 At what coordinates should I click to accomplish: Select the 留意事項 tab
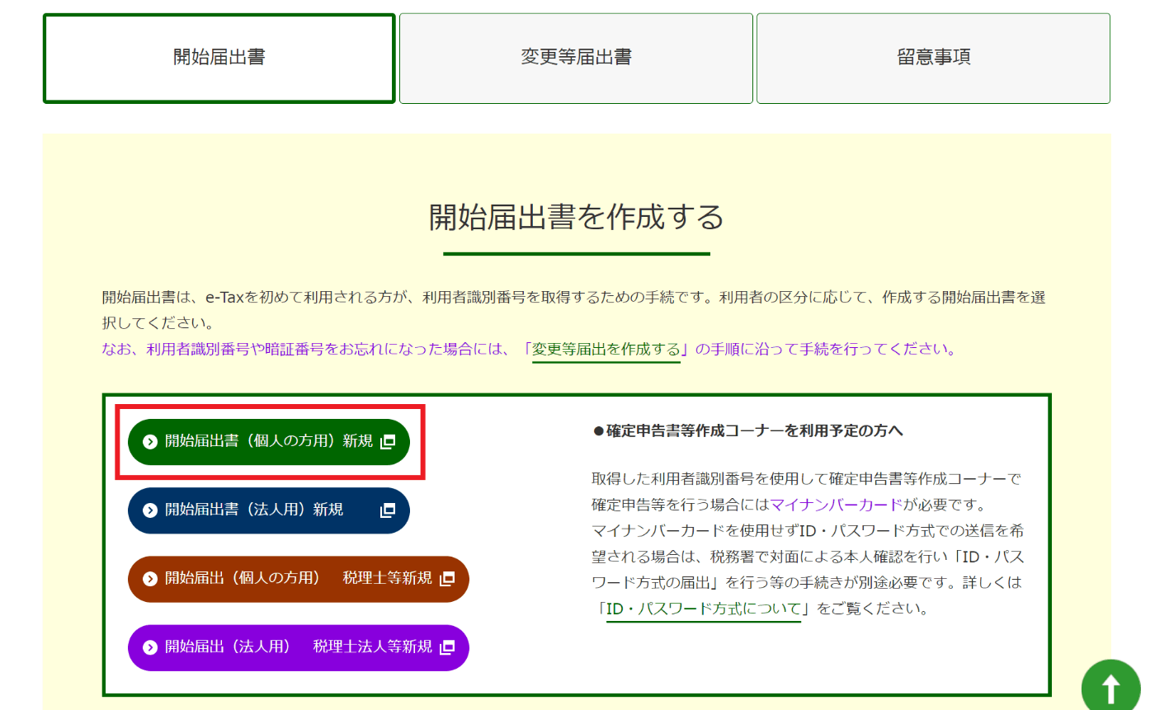click(x=933, y=58)
